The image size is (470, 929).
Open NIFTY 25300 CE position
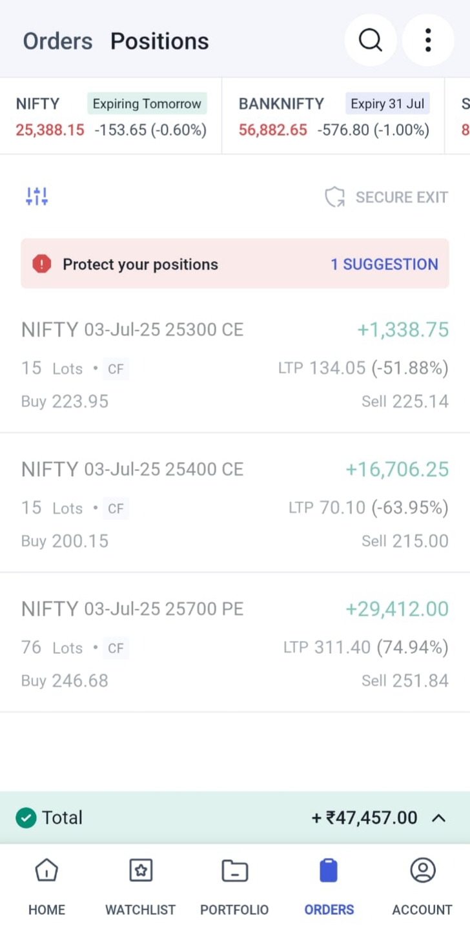click(x=235, y=365)
